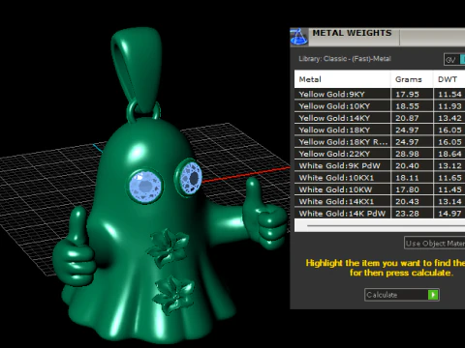Sort by the DWT column header

coord(449,79)
